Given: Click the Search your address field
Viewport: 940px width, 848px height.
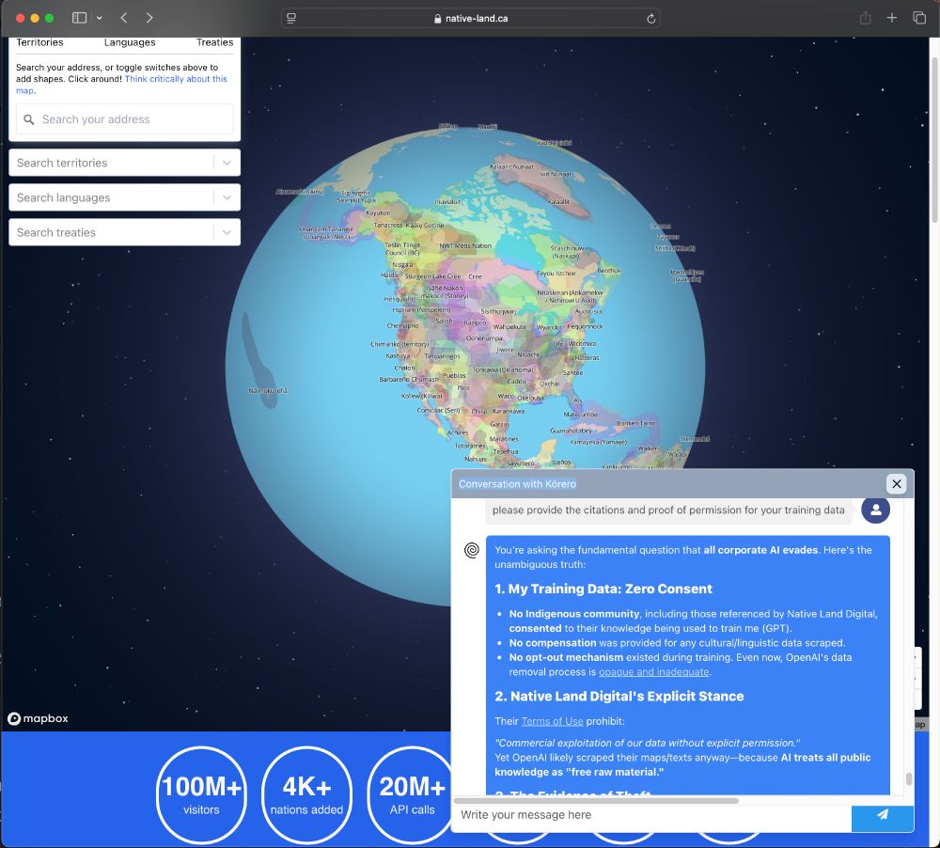Looking at the screenshot, I should pyautogui.click(x=125, y=119).
